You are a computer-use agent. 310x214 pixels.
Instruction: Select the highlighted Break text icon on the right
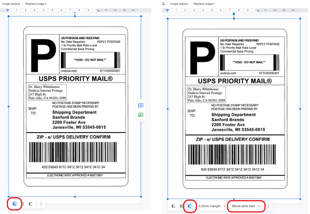click(190, 206)
